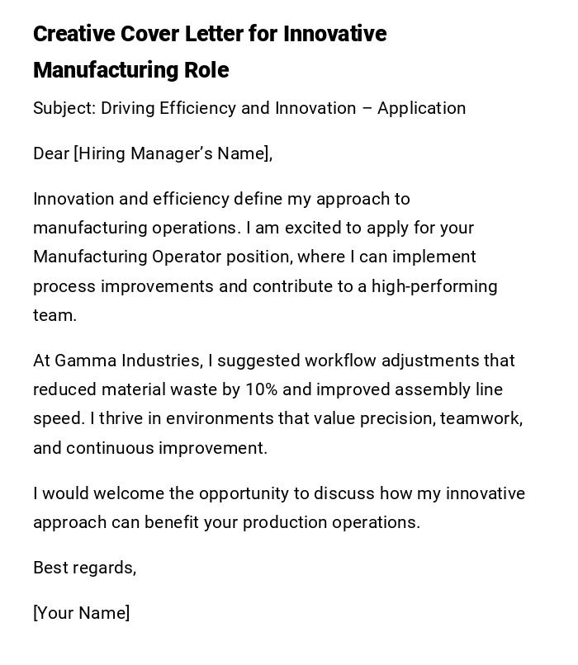Click the word "Dear" in the greeting

click(51, 153)
